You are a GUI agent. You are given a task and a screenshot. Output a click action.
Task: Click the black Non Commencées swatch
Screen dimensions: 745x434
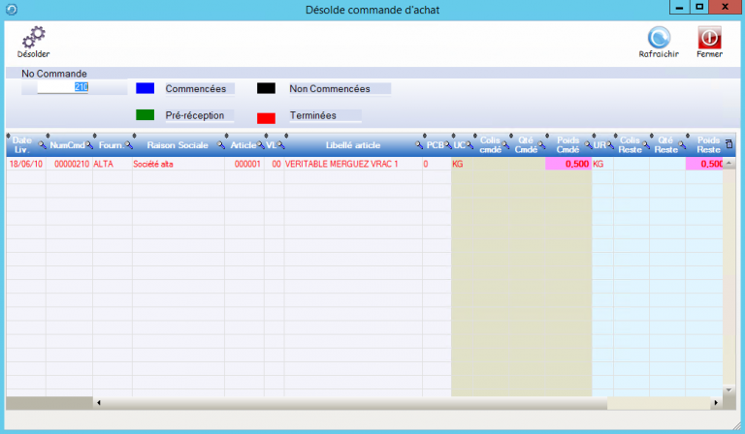(x=266, y=88)
